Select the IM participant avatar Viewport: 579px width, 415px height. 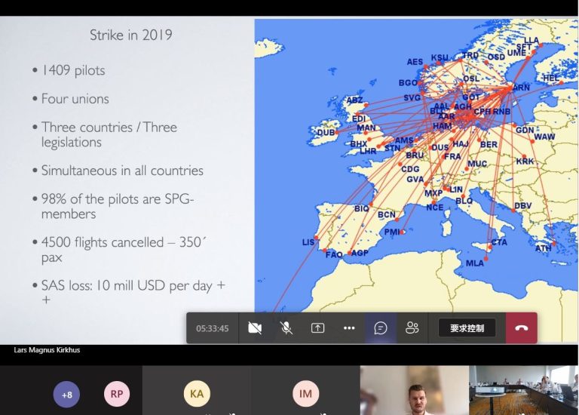(x=306, y=394)
